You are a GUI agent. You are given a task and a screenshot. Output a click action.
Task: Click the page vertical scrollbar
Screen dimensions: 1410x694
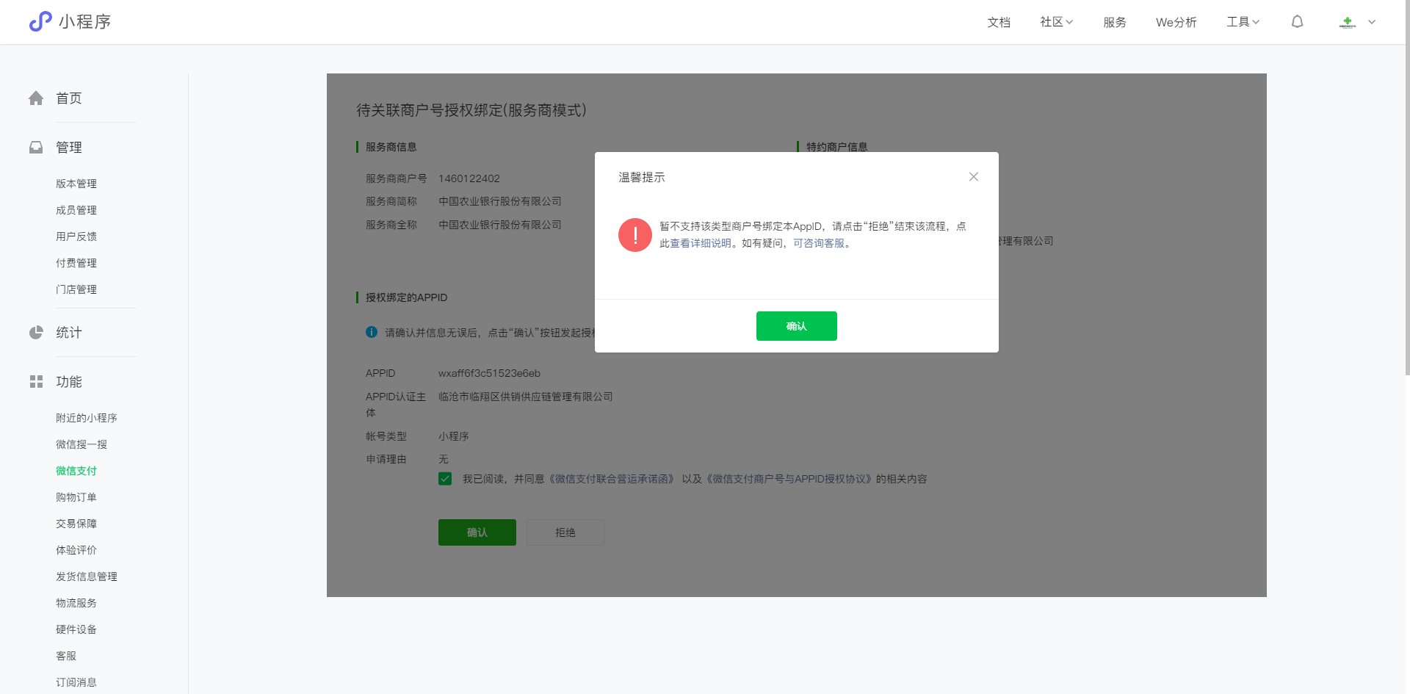pyautogui.click(x=1406, y=187)
